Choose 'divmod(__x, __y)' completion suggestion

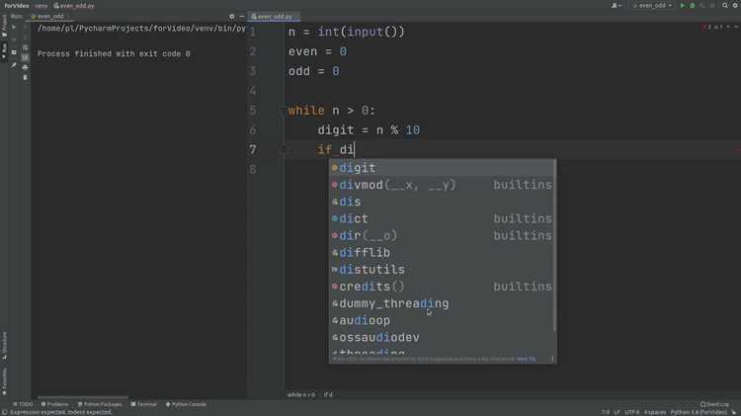tap(443, 185)
